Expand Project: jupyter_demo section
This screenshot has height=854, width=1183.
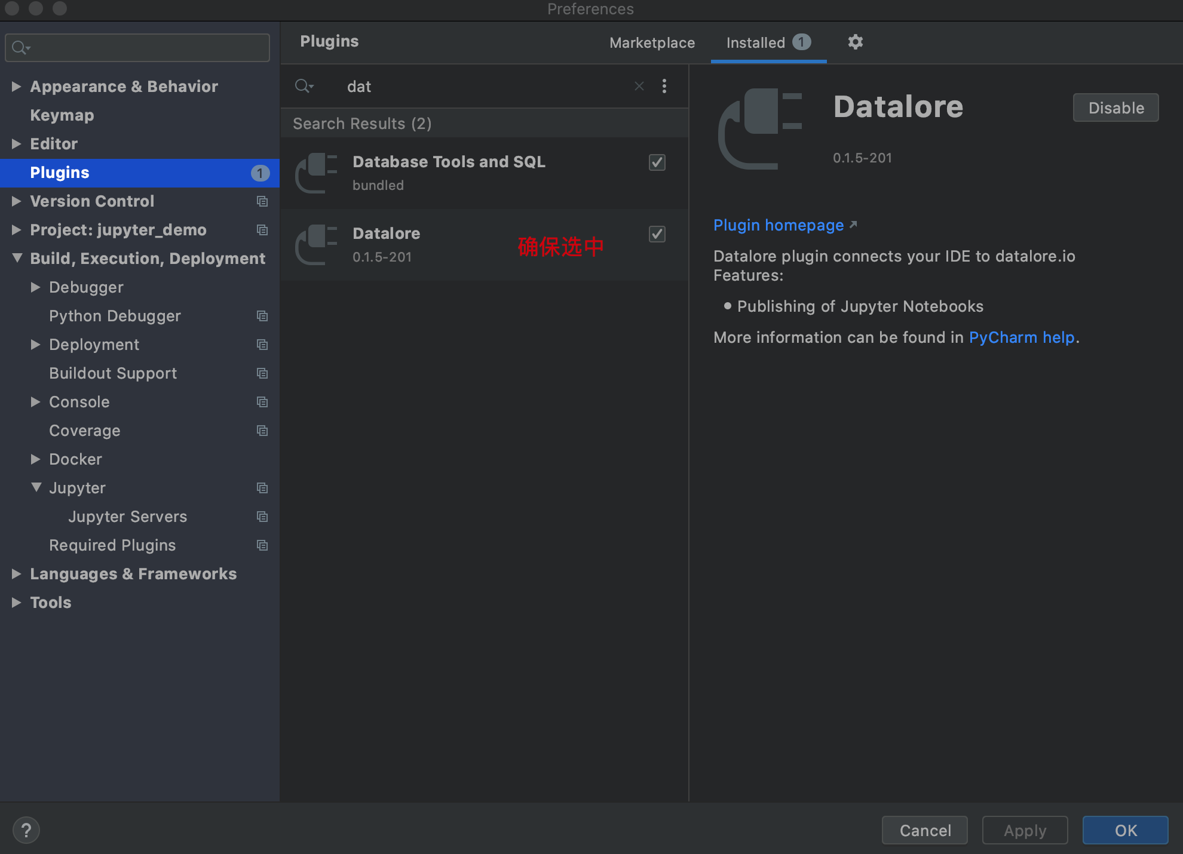click(x=16, y=230)
